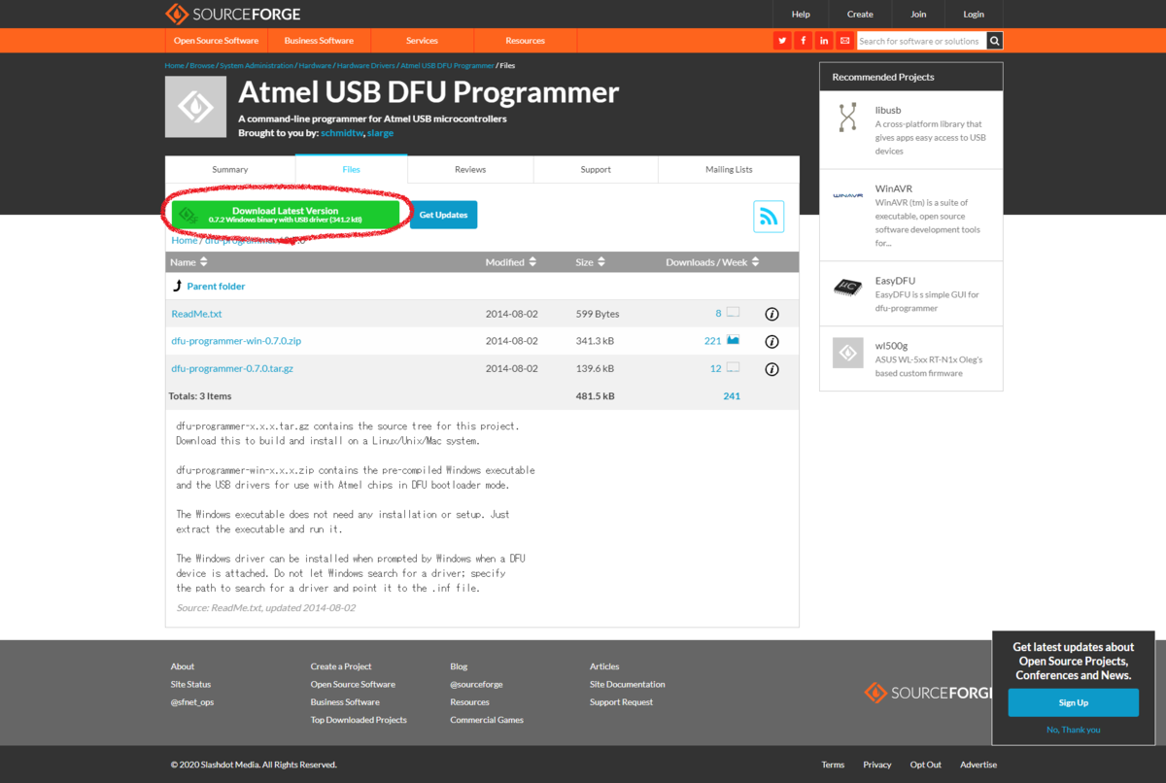Open the Mailing Lists tab
This screenshot has height=783, width=1166.
point(729,169)
